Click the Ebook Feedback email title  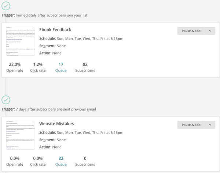(x=55, y=30)
